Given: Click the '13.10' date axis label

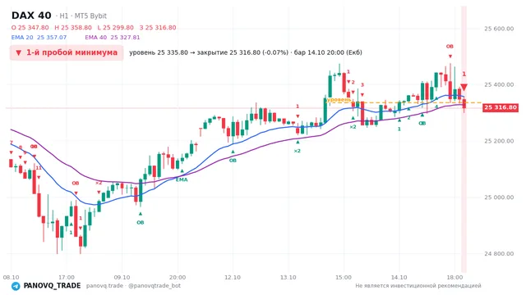Looking at the screenshot, I should click(288, 277).
